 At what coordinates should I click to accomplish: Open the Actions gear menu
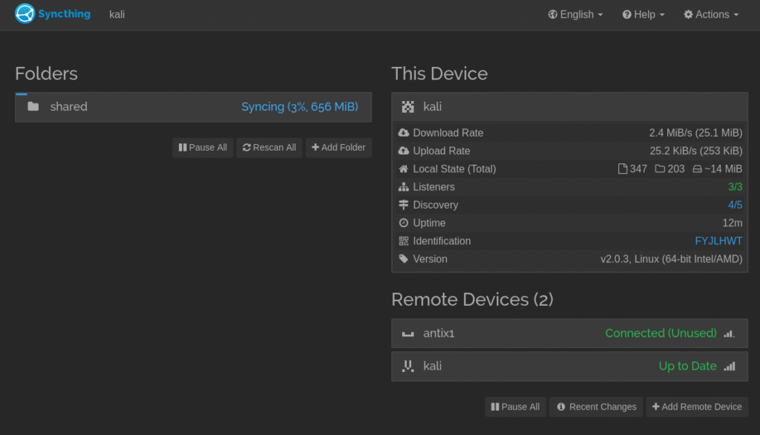click(x=711, y=15)
